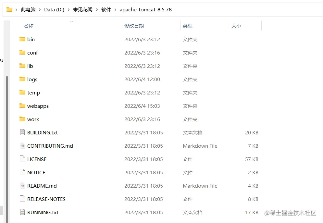This screenshot has width=323, height=223.
Task: Click 7 KB size of CONTRIBUTING.md
Action: 253,146
